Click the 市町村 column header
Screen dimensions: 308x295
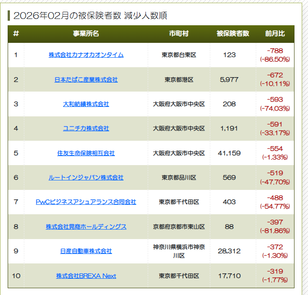click(179, 34)
